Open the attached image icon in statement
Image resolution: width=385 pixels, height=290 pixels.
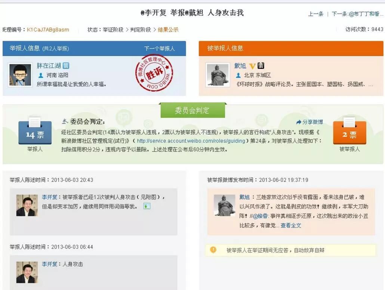click(147, 206)
